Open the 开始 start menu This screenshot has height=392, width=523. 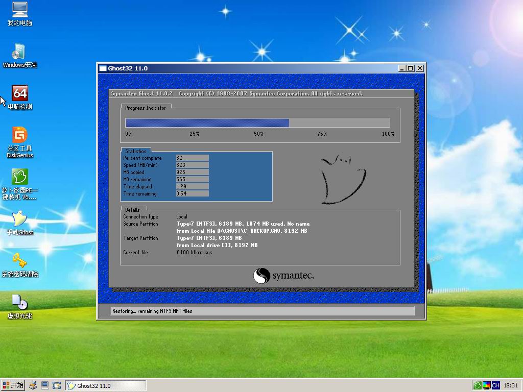[13, 386]
